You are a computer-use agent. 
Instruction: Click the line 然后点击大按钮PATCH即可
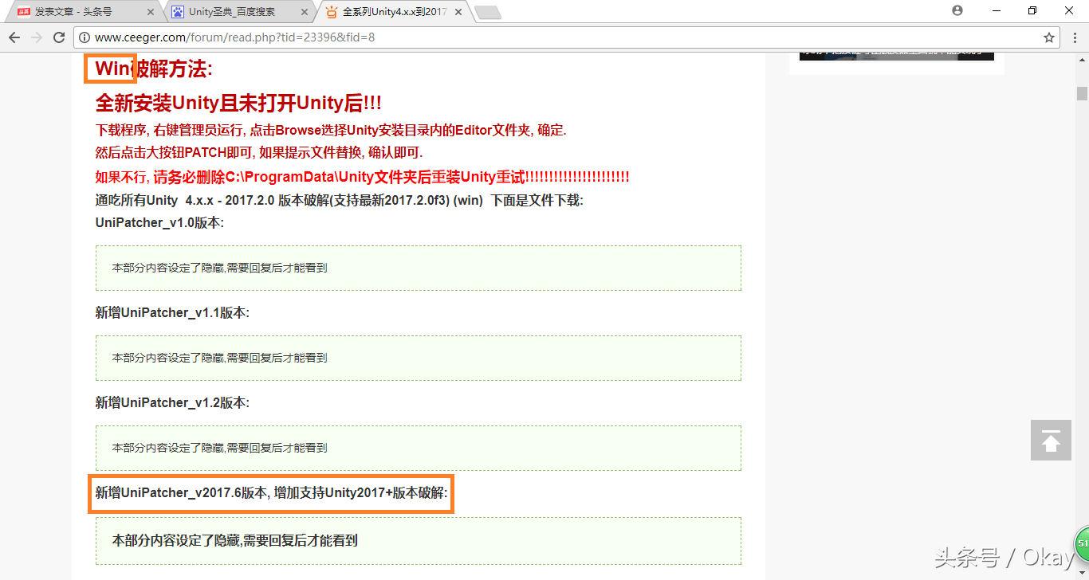tap(259, 152)
